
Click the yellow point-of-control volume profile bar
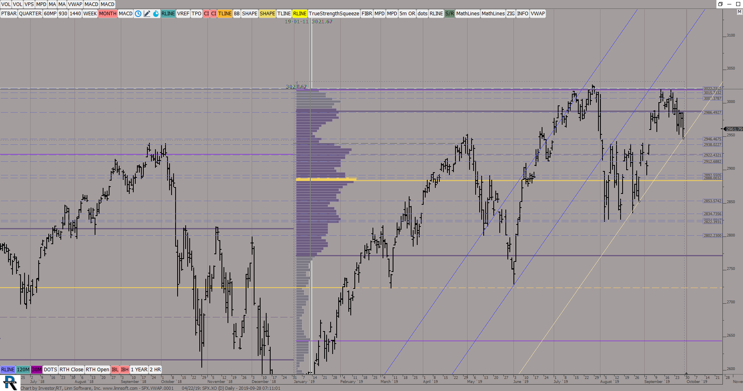click(326, 179)
